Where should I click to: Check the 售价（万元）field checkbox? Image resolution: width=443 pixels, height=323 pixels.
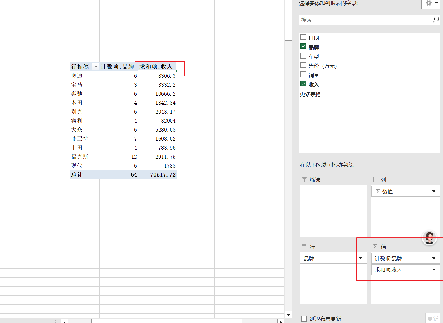pyautogui.click(x=303, y=65)
